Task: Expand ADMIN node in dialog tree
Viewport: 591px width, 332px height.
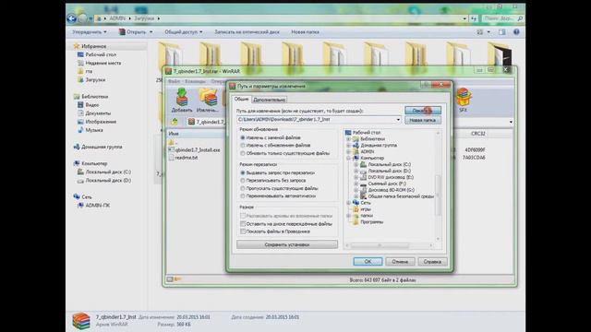Action: (x=349, y=151)
